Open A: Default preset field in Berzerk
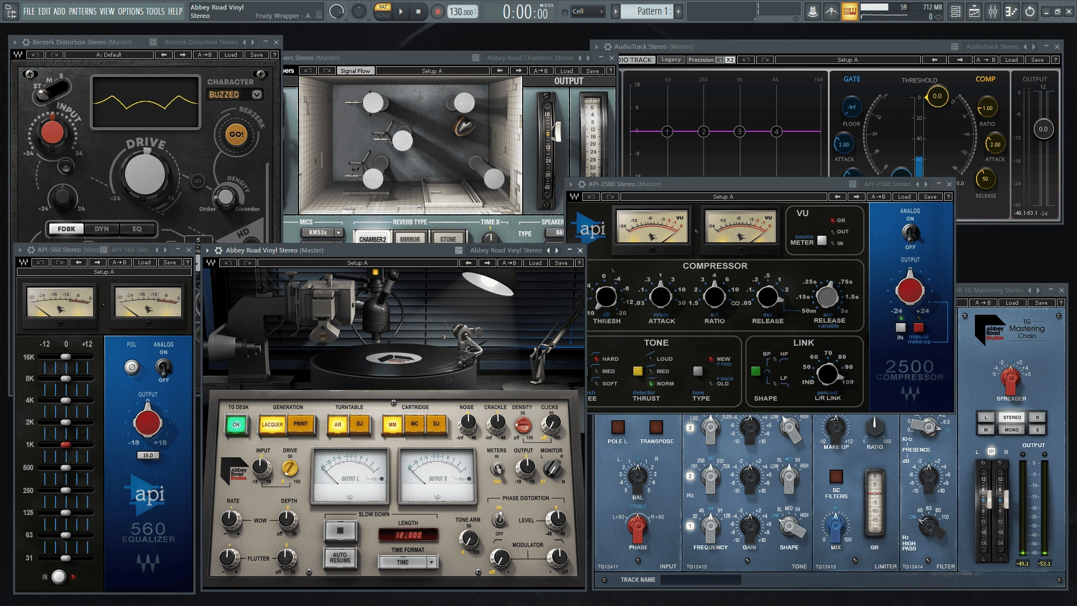Screen dimensions: 1077x606 109,54
